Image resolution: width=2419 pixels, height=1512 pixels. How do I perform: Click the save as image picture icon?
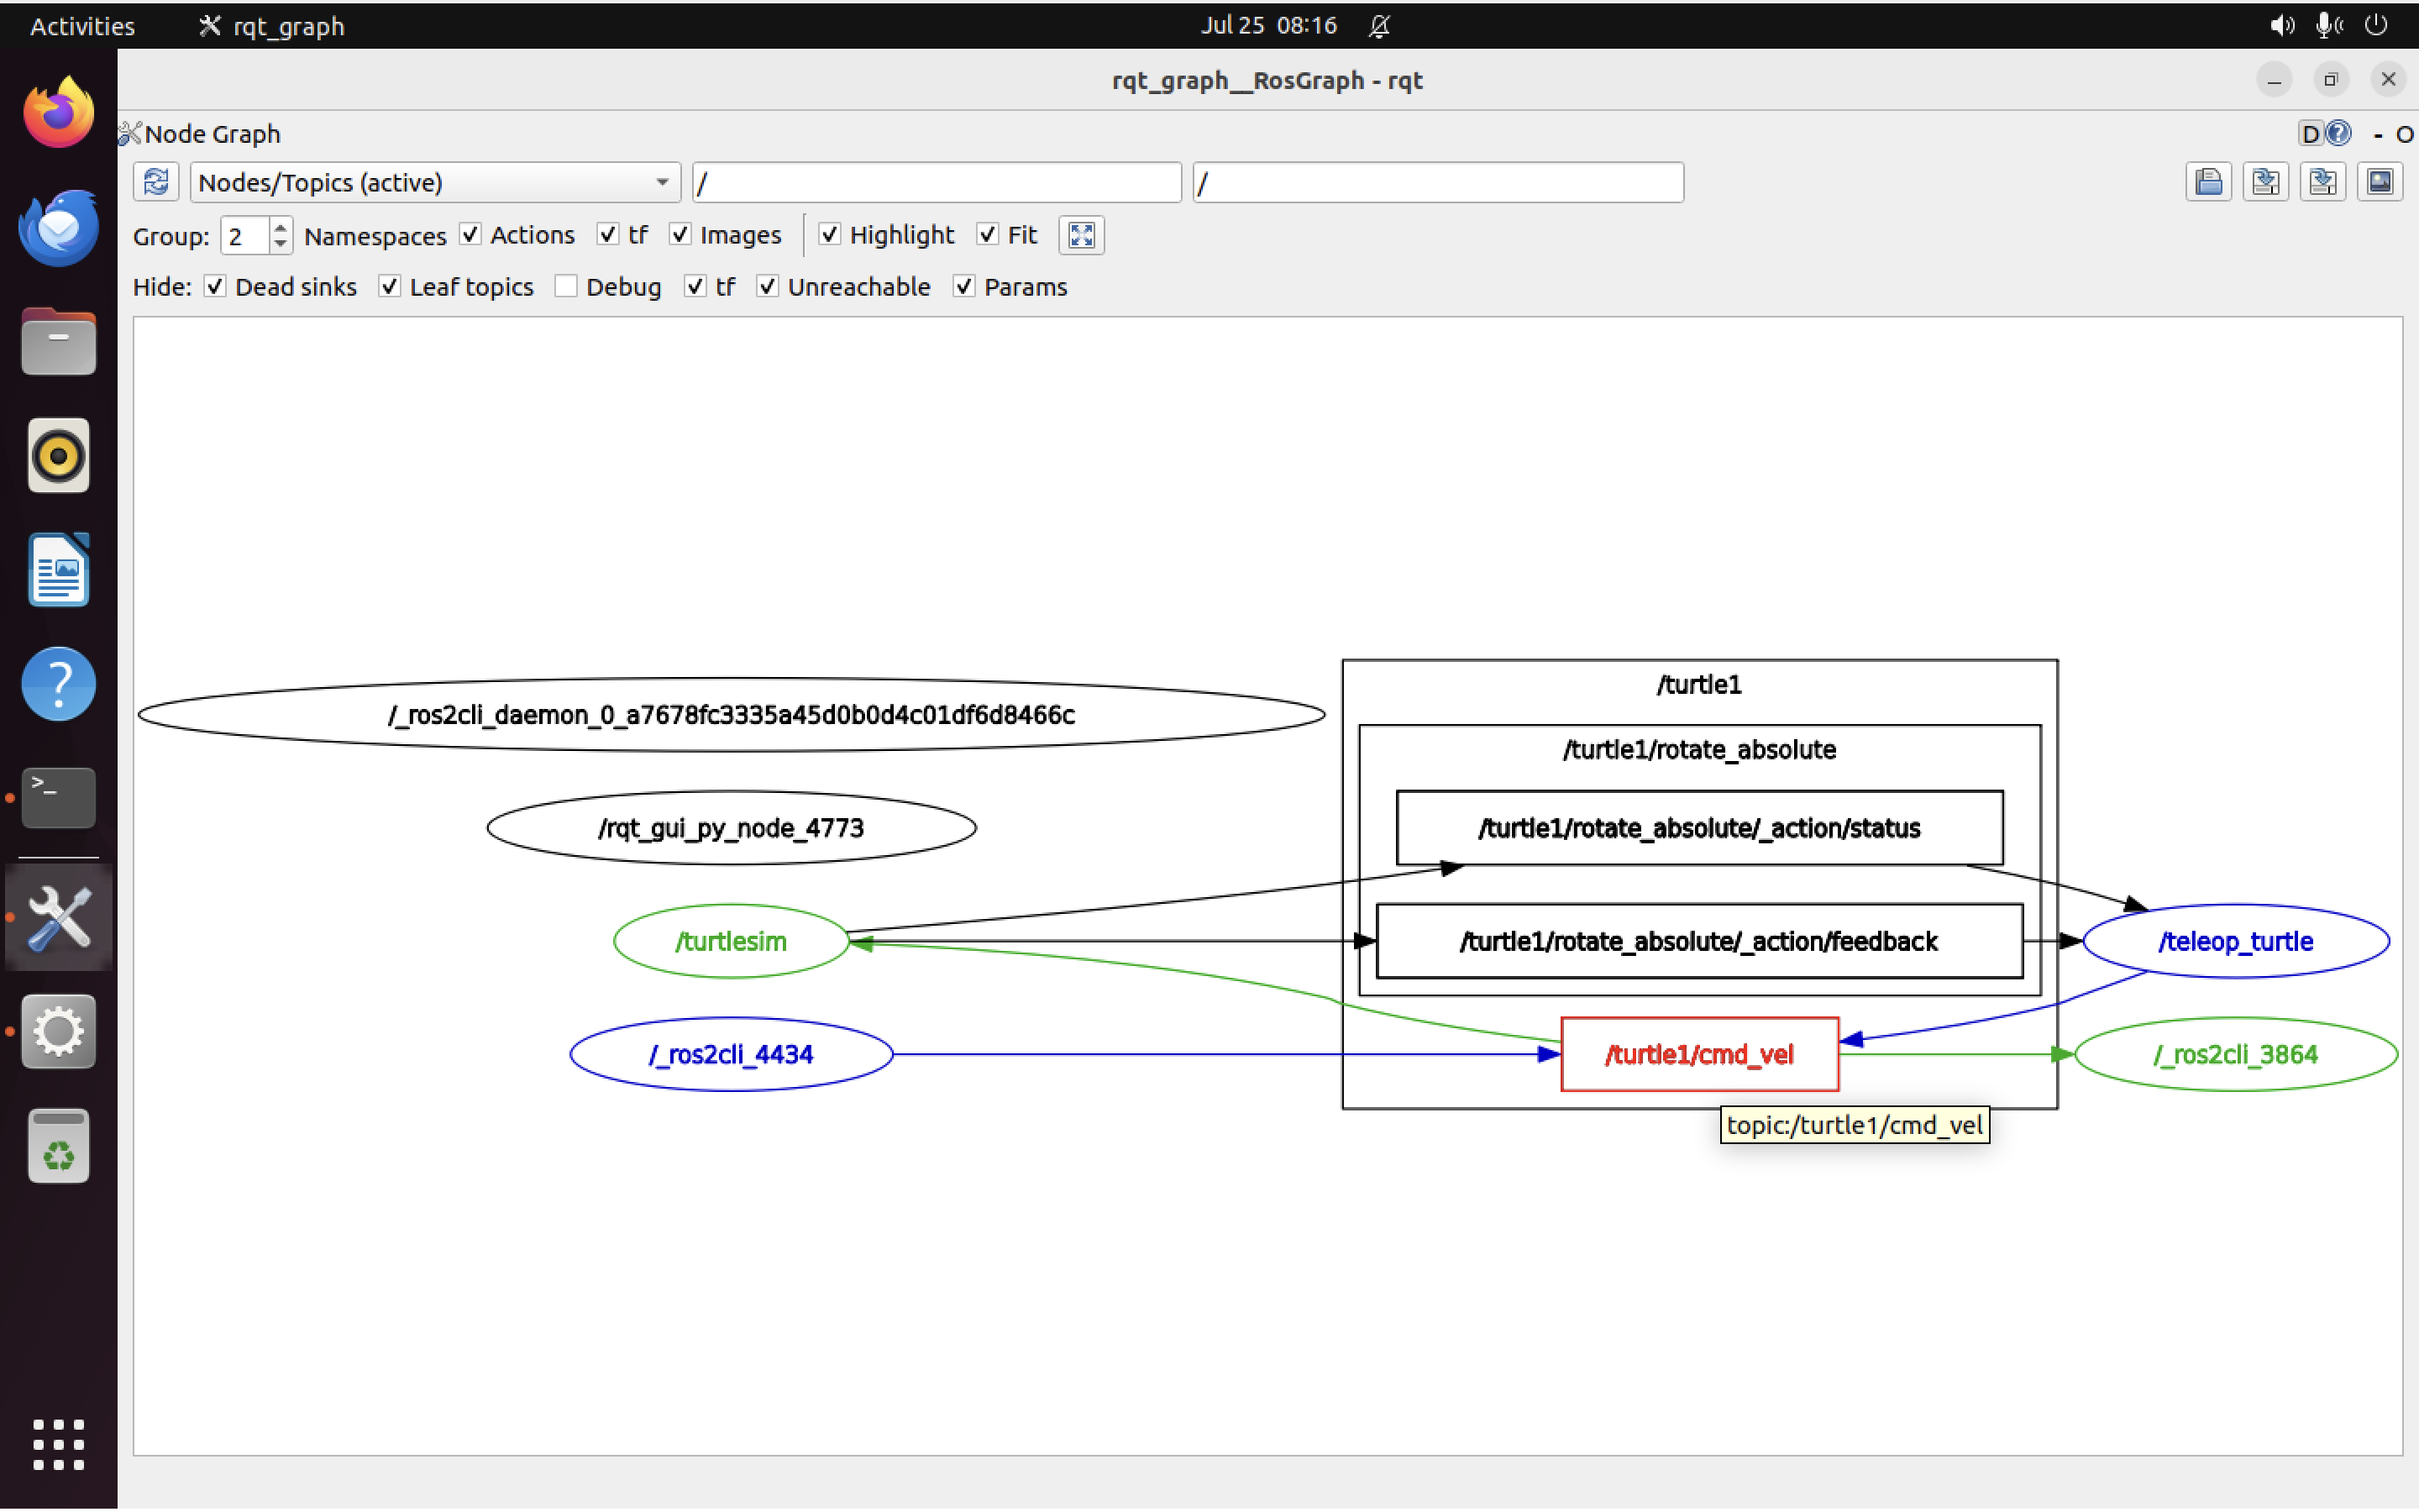click(x=2379, y=182)
